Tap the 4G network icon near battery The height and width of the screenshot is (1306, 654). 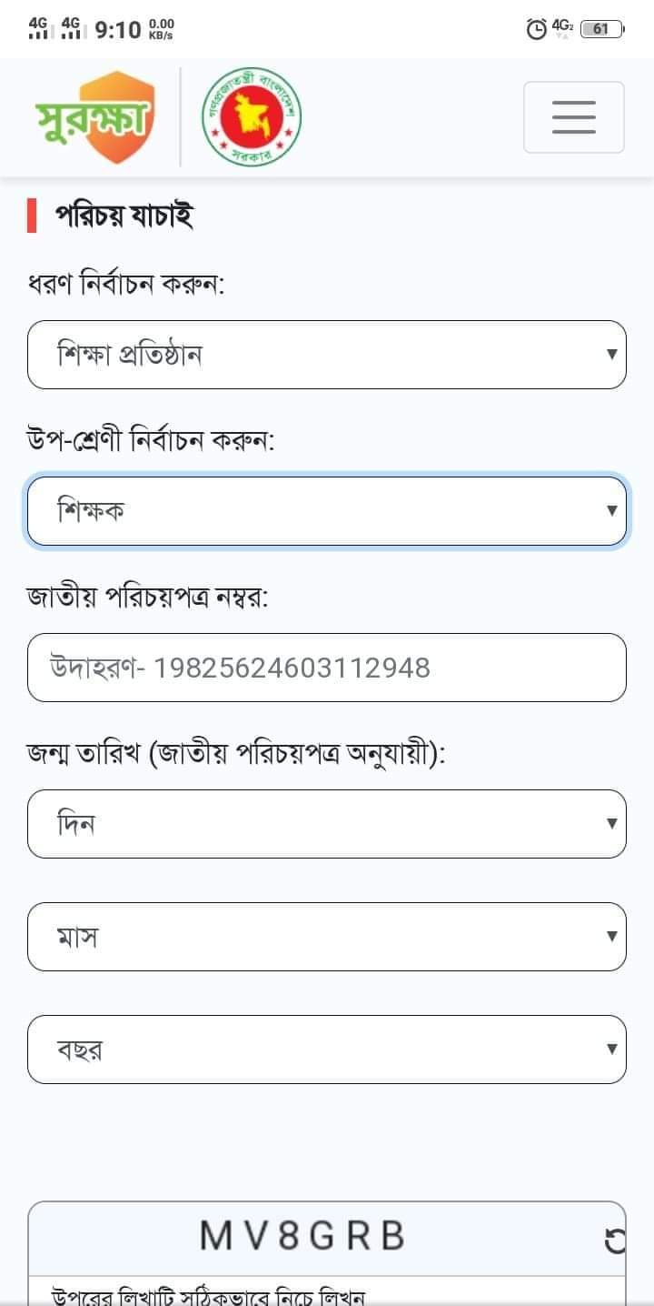tap(562, 27)
